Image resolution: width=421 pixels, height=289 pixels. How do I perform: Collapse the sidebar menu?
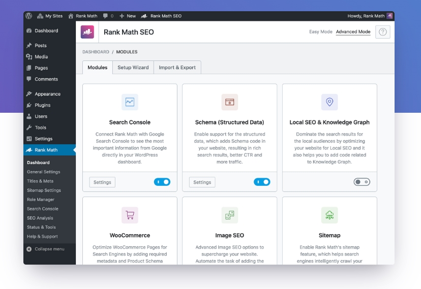[46, 249]
